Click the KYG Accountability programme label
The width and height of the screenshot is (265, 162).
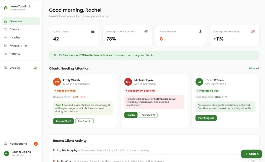pos(145,84)
